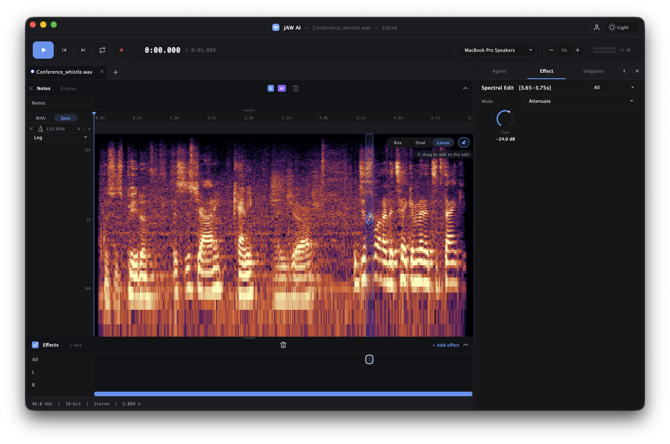Click the -24.0 dB gain value

click(x=505, y=139)
